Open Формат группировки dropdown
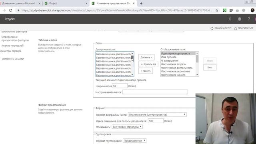The height and width of the screenshot is (144, 256). 134,140
